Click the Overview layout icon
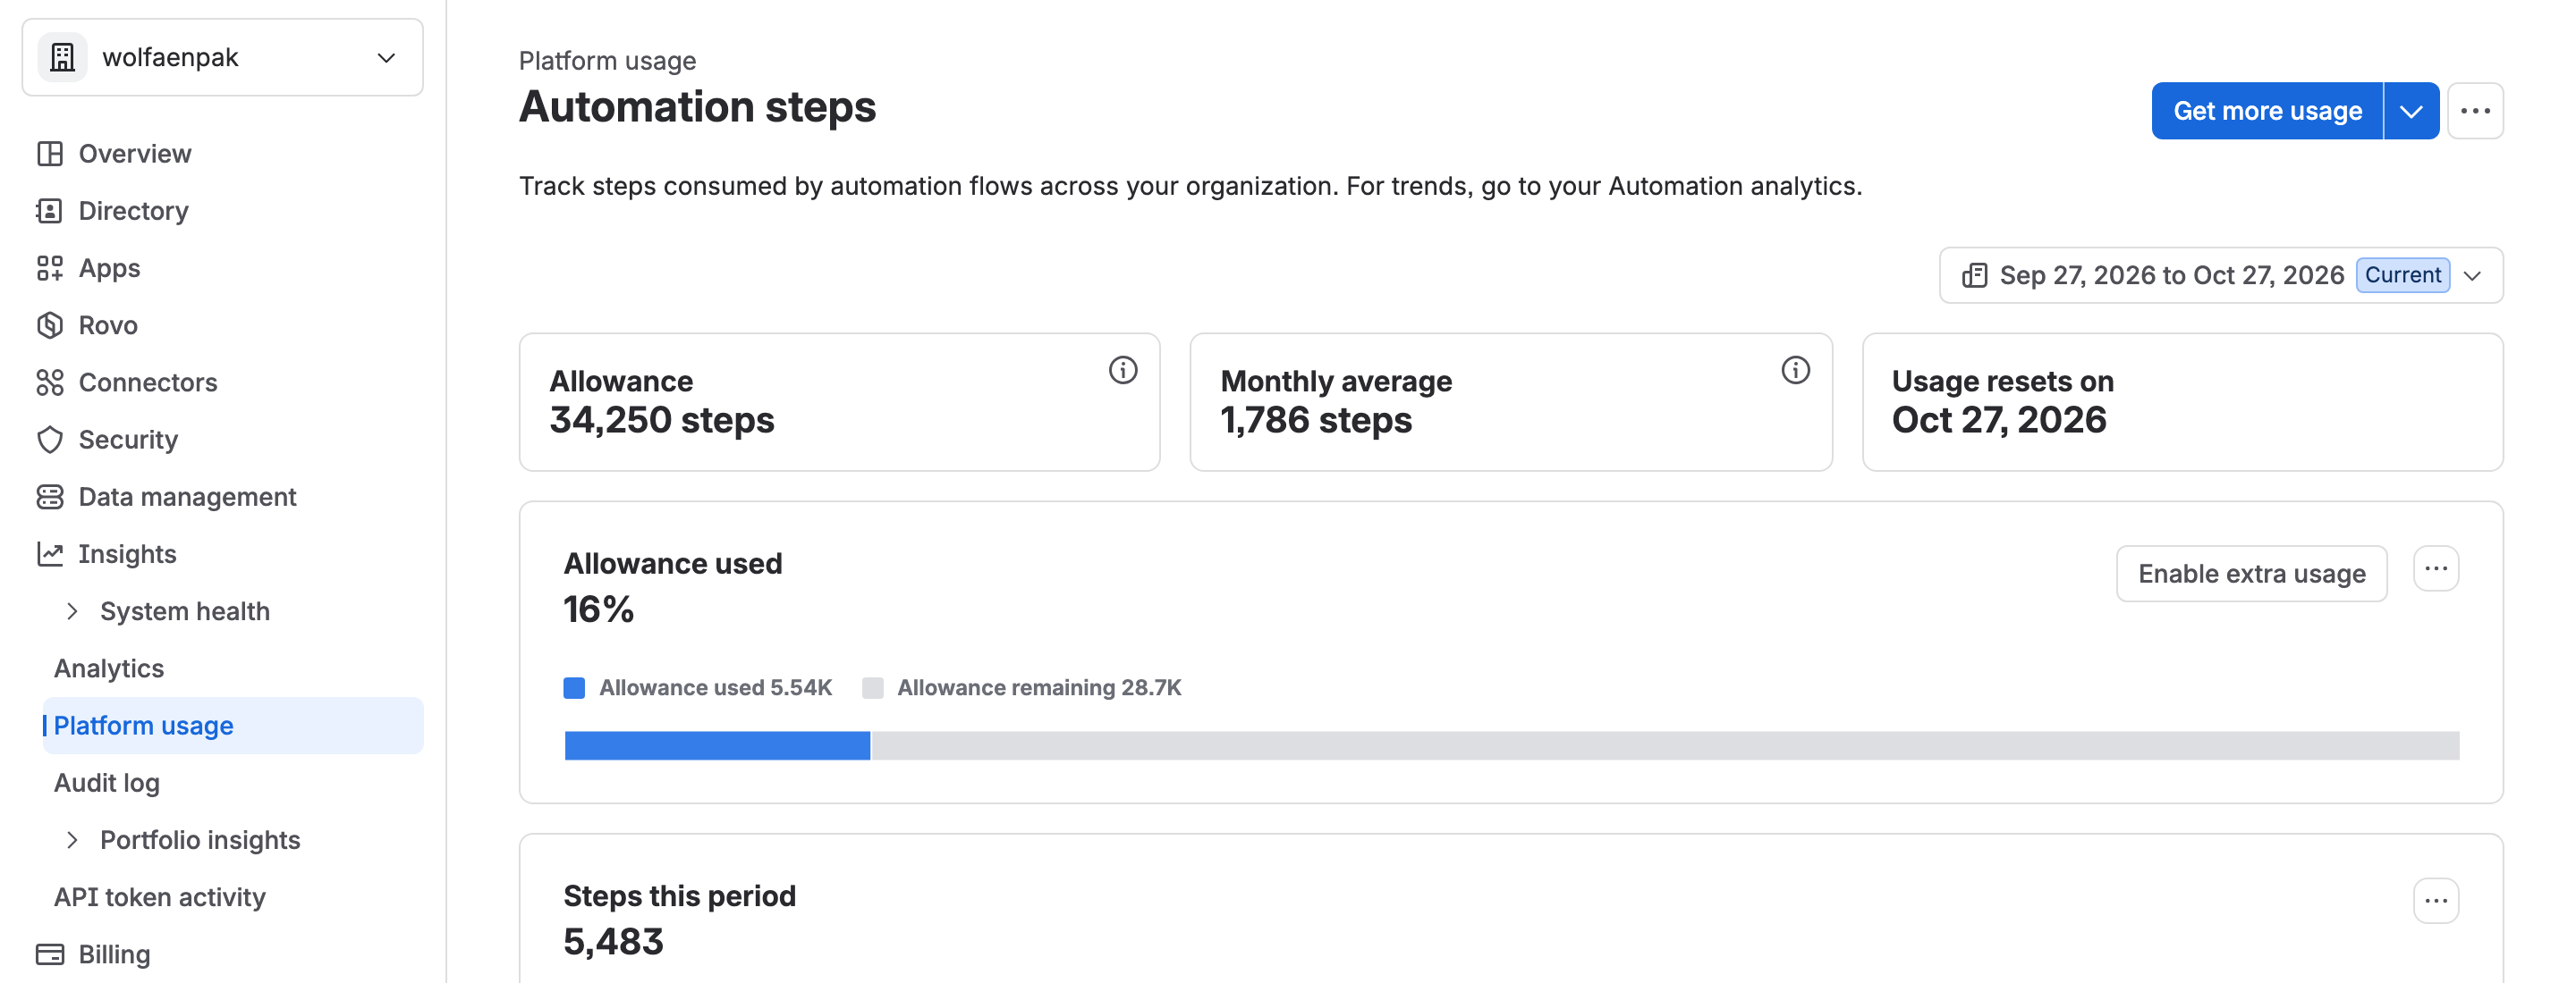Image resolution: width=2576 pixels, height=983 pixels. [x=49, y=154]
